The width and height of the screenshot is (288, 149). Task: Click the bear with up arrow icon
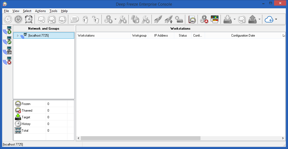click(242, 19)
